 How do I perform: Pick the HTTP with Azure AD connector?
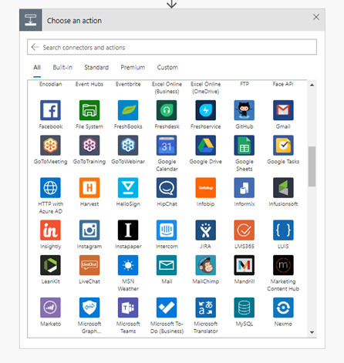pos(50,187)
